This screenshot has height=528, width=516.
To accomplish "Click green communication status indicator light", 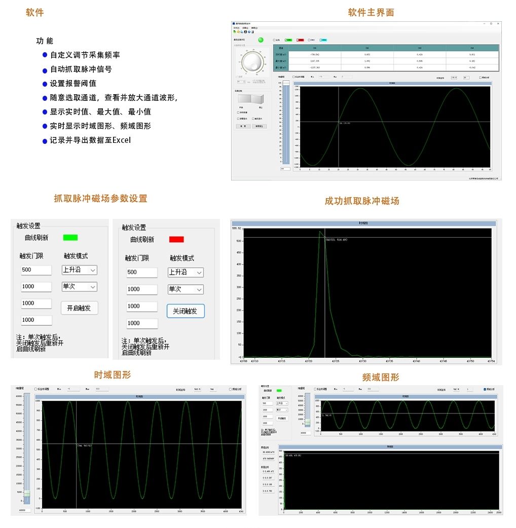I will tap(261, 40).
